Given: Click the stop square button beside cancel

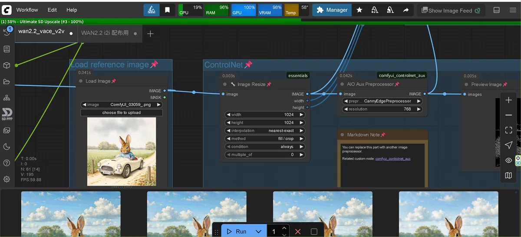Looking at the screenshot, I should (x=314, y=231).
